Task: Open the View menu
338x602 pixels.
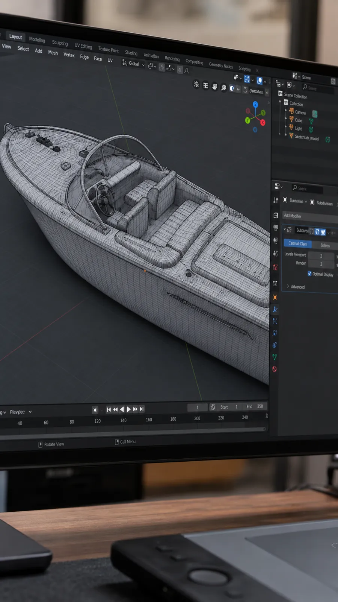Action: pyautogui.click(x=6, y=46)
